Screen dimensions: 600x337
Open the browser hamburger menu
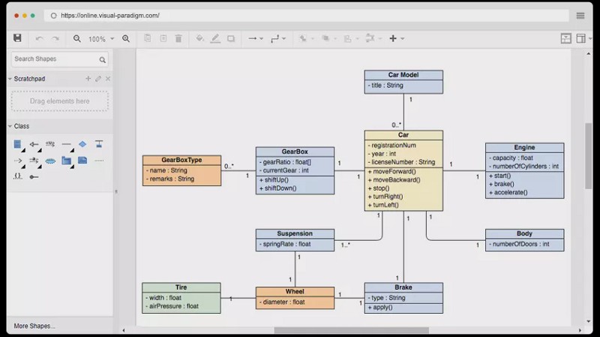pyautogui.click(x=580, y=15)
